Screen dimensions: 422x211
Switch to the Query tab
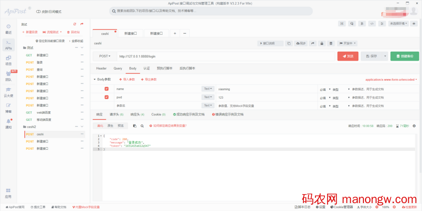click(x=118, y=69)
